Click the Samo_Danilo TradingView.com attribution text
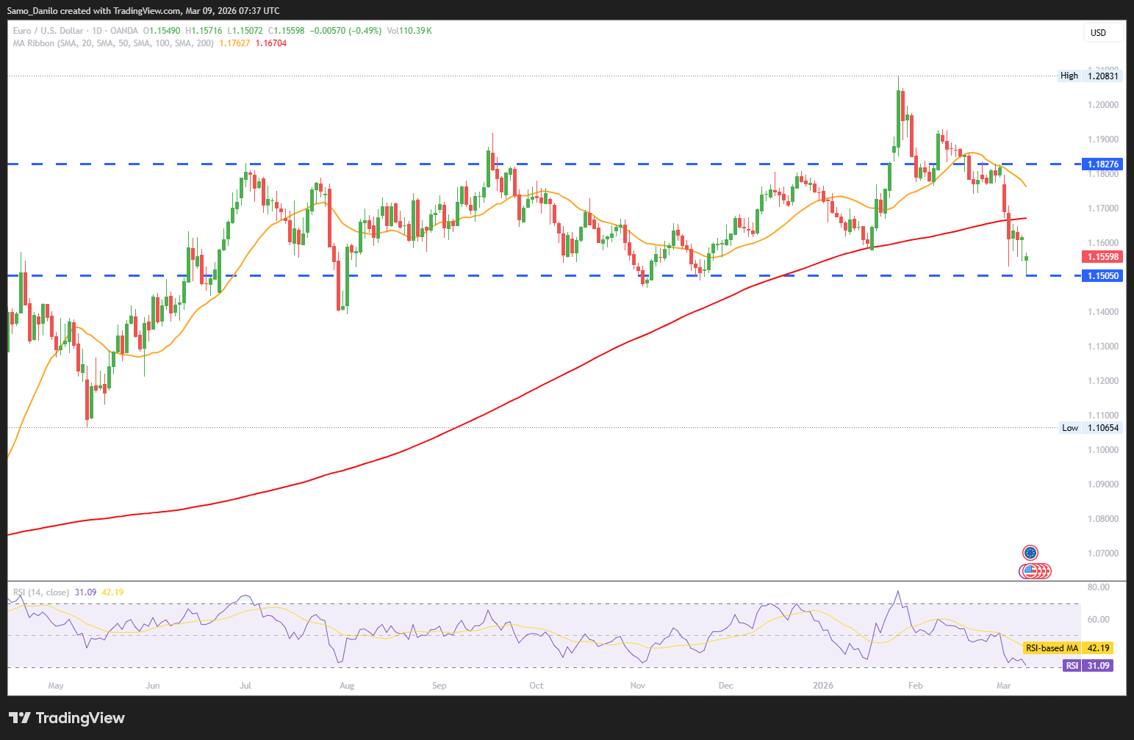Viewport: 1134px width, 740px height. pyautogui.click(x=143, y=10)
